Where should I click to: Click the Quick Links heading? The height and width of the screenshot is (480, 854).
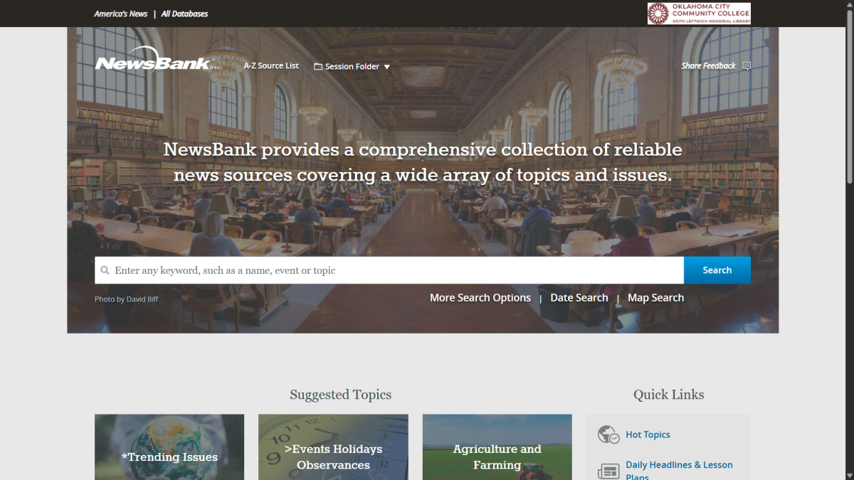click(x=669, y=395)
